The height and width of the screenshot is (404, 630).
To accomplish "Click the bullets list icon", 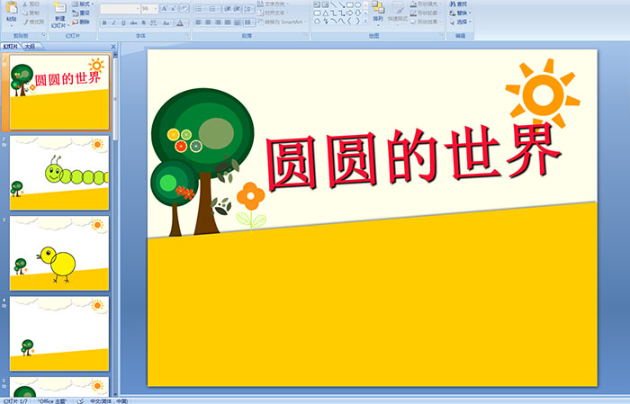I will (200, 9).
